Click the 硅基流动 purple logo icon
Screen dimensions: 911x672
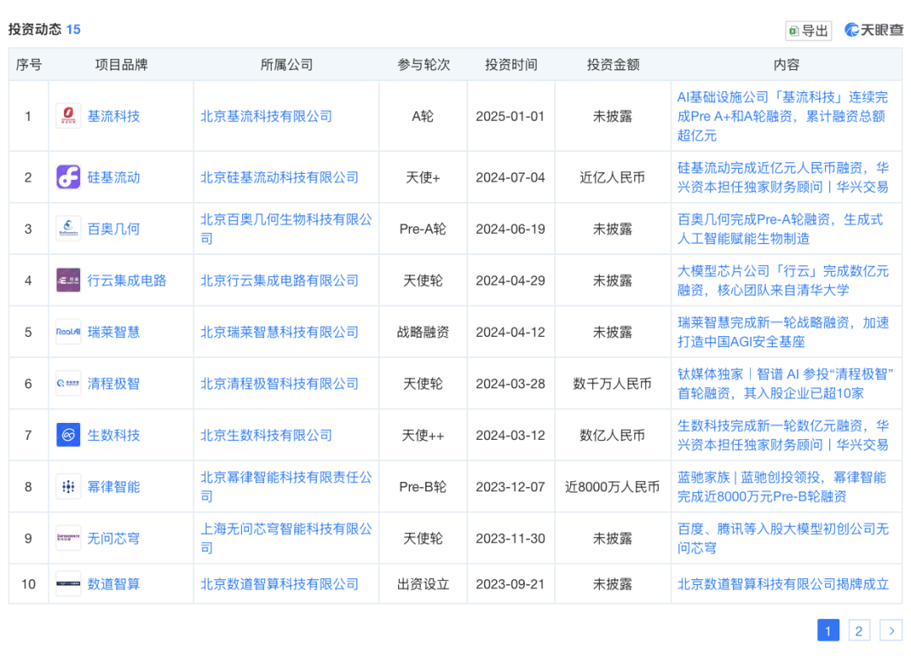pyautogui.click(x=68, y=177)
